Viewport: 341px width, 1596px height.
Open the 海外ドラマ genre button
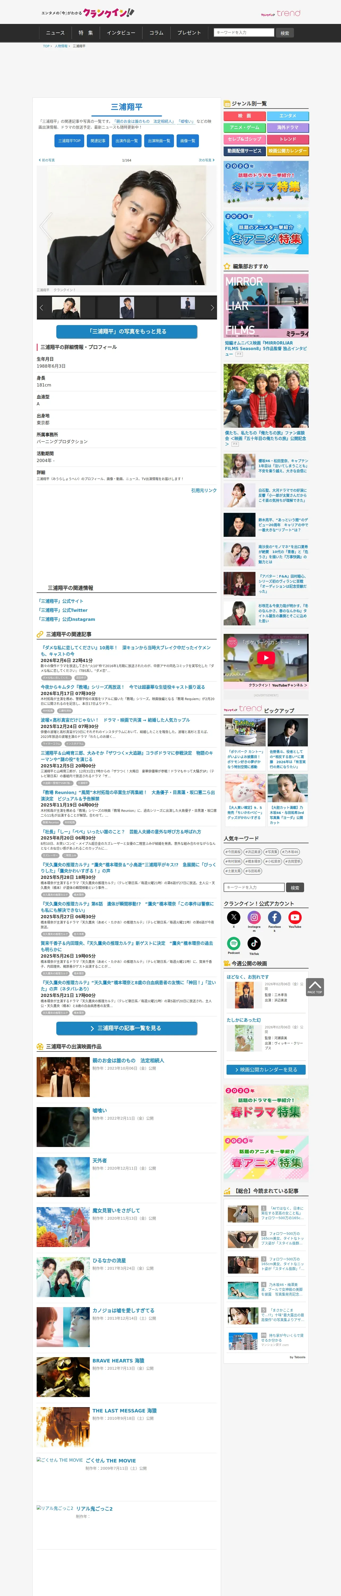[288, 128]
